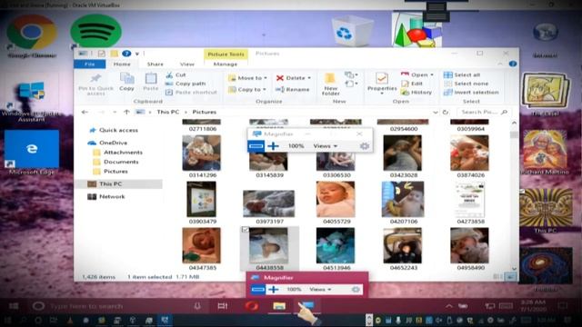Refresh the Pictures folder view
The width and height of the screenshot is (582, 327).
(x=446, y=112)
